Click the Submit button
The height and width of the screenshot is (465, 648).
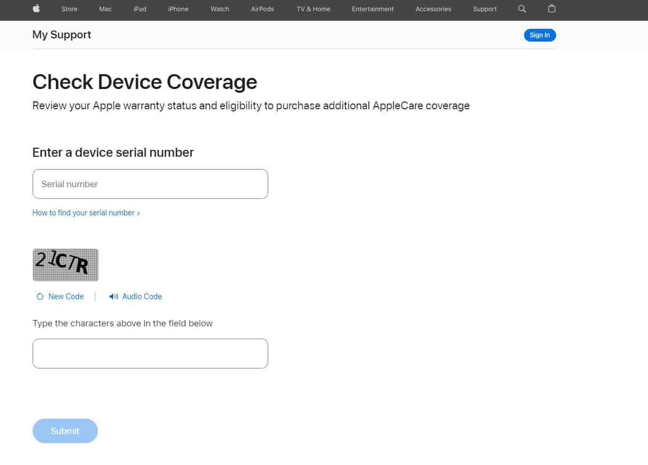[65, 431]
